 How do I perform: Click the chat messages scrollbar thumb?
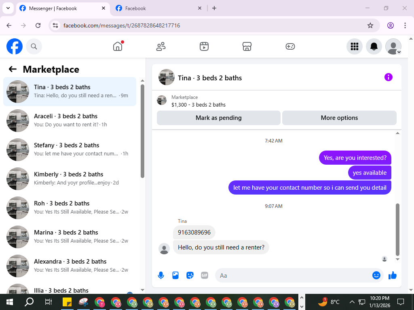point(398,229)
